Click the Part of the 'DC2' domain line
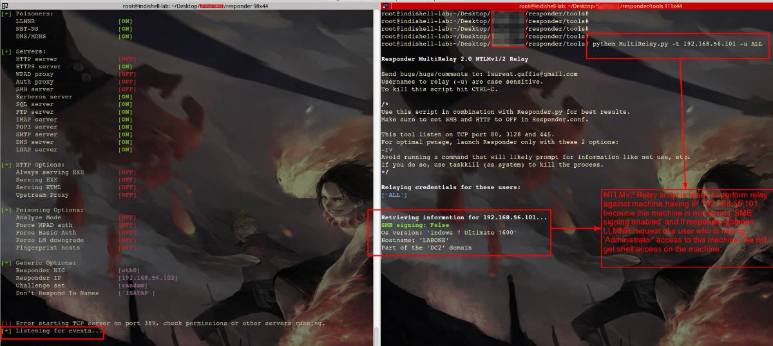The width and height of the screenshot is (773, 346). (x=426, y=248)
